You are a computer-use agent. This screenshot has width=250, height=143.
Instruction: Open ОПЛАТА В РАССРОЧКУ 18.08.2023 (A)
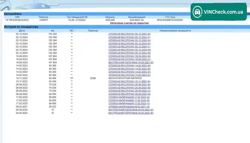coord(129,56)
